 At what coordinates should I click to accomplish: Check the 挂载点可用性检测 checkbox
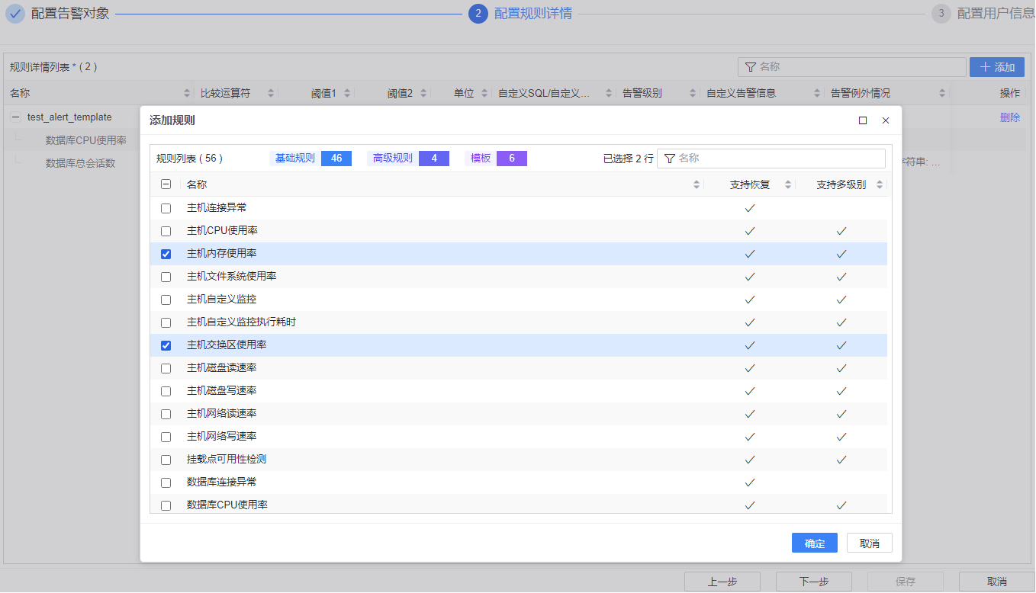pos(166,460)
